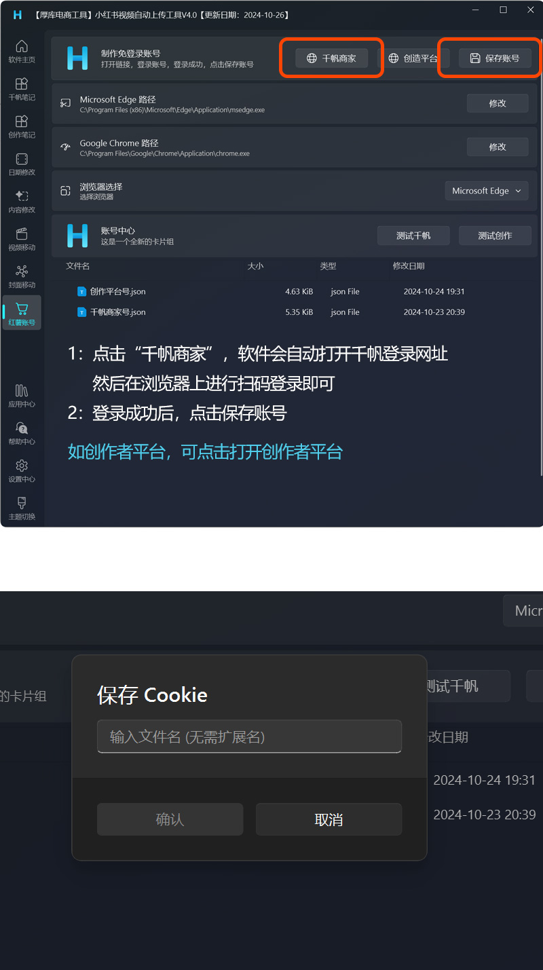
Task: Select 红薯账号 tab in sidebar
Action: [x=22, y=314]
